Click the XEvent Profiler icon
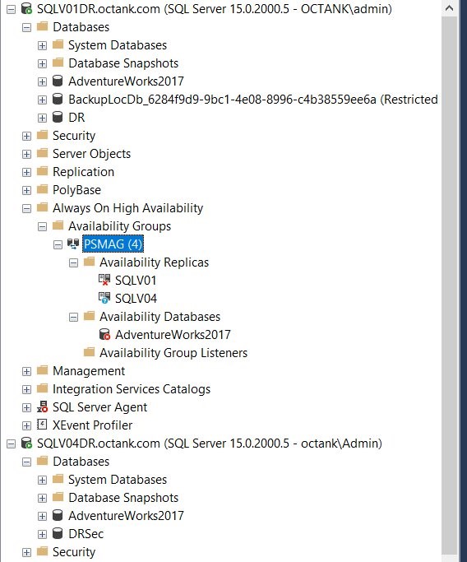Screen dimensions: 467x562 pyautogui.click(x=42, y=425)
